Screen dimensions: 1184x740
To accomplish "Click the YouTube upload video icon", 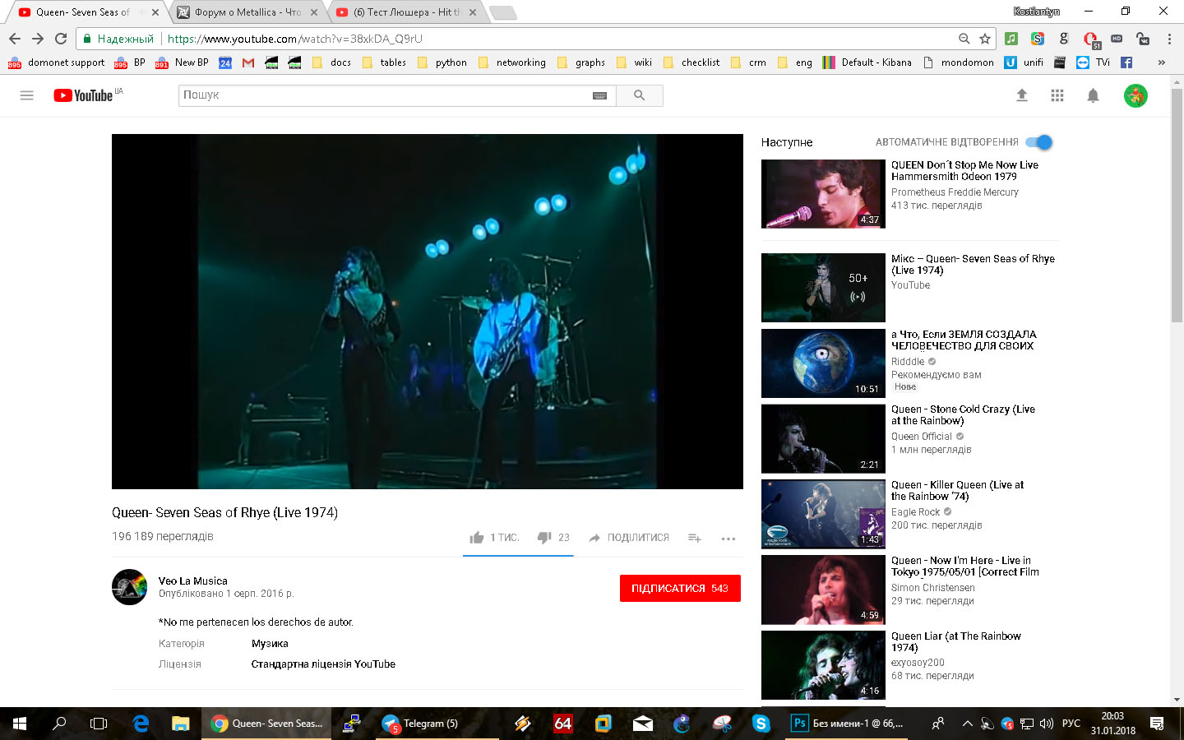I will click(x=1022, y=95).
